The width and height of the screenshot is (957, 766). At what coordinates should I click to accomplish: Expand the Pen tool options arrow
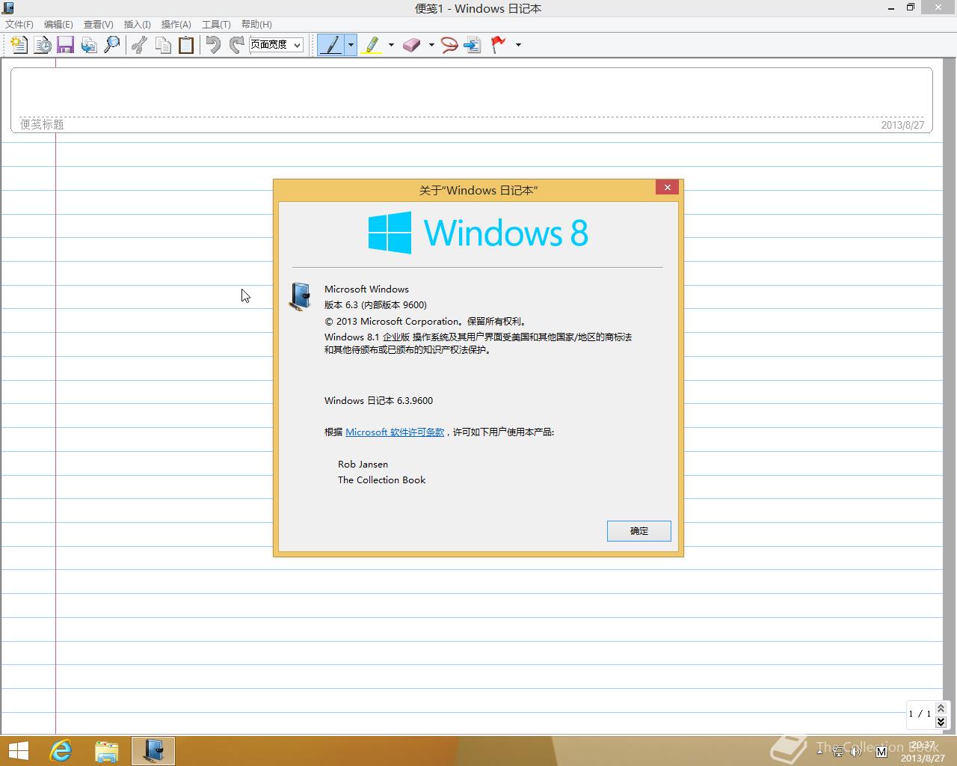coord(351,45)
